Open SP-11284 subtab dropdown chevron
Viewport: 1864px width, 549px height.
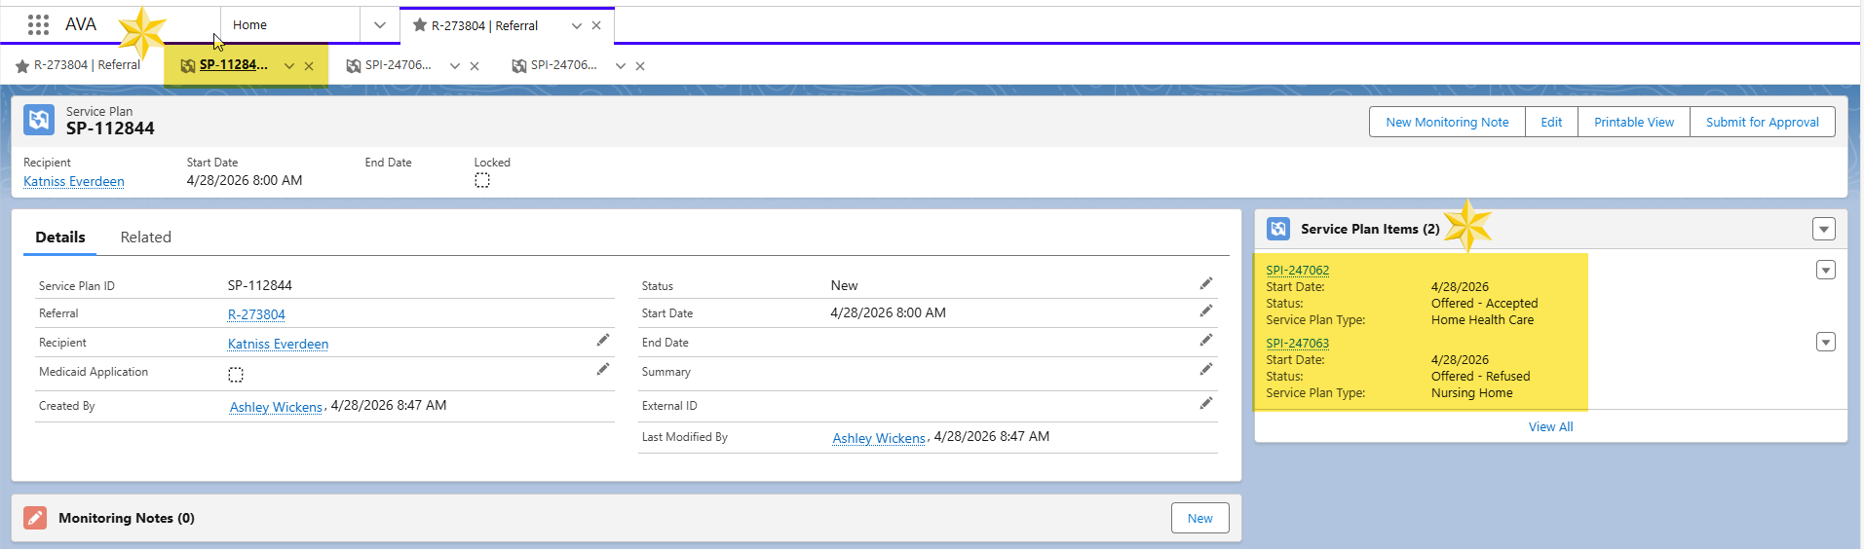[289, 66]
